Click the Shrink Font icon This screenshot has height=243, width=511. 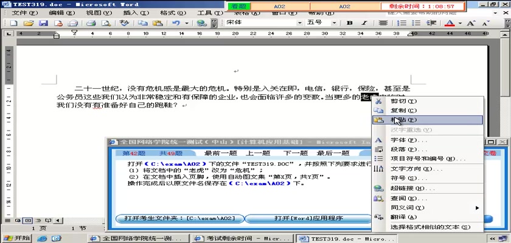[x=485, y=23]
